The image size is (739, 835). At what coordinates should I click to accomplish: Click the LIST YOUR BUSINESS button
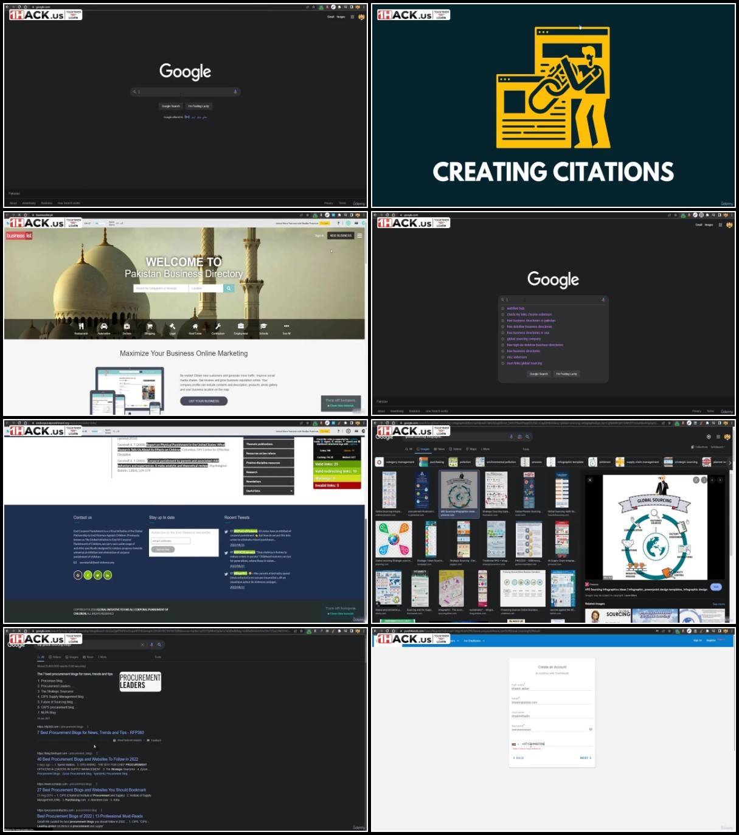pyautogui.click(x=204, y=401)
